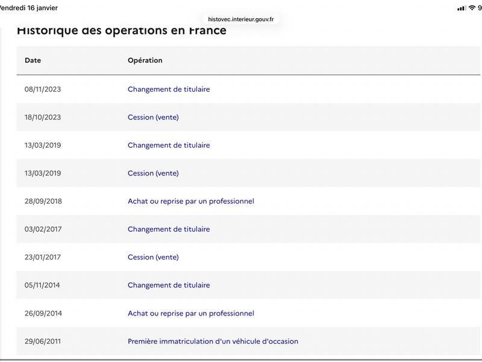Click the 28/09/2018 date cell

click(x=43, y=201)
